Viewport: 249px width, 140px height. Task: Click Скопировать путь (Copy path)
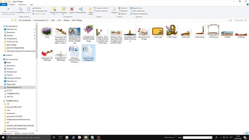coord(40,11)
